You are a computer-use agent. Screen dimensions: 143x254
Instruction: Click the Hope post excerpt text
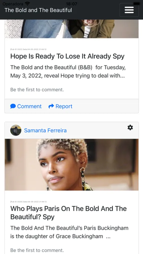tap(68, 71)
